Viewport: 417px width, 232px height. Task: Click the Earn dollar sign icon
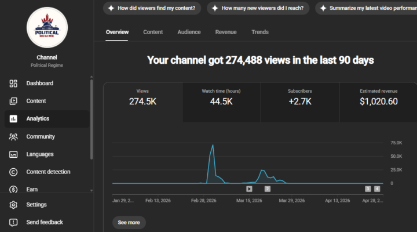(13, 190)
